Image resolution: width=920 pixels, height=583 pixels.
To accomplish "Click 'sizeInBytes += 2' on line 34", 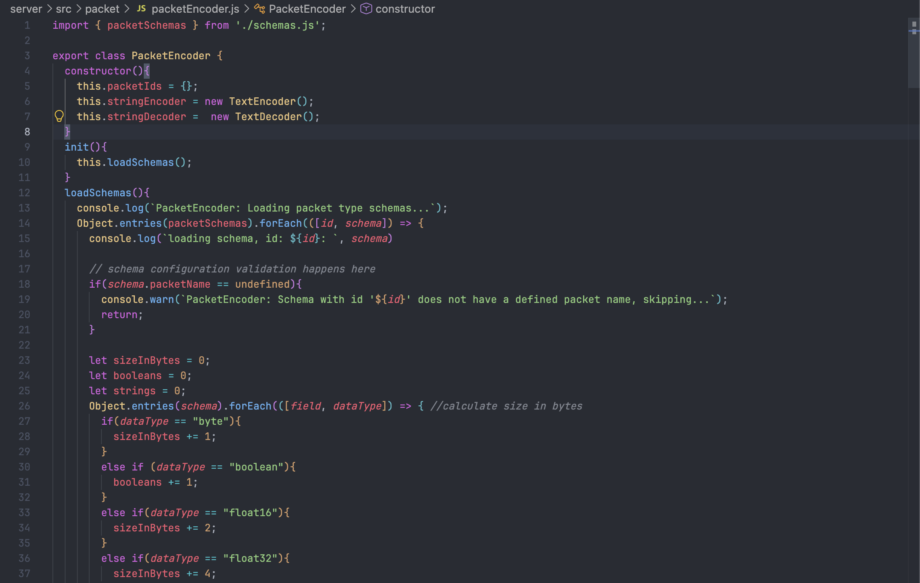I will tap(162, 528).
